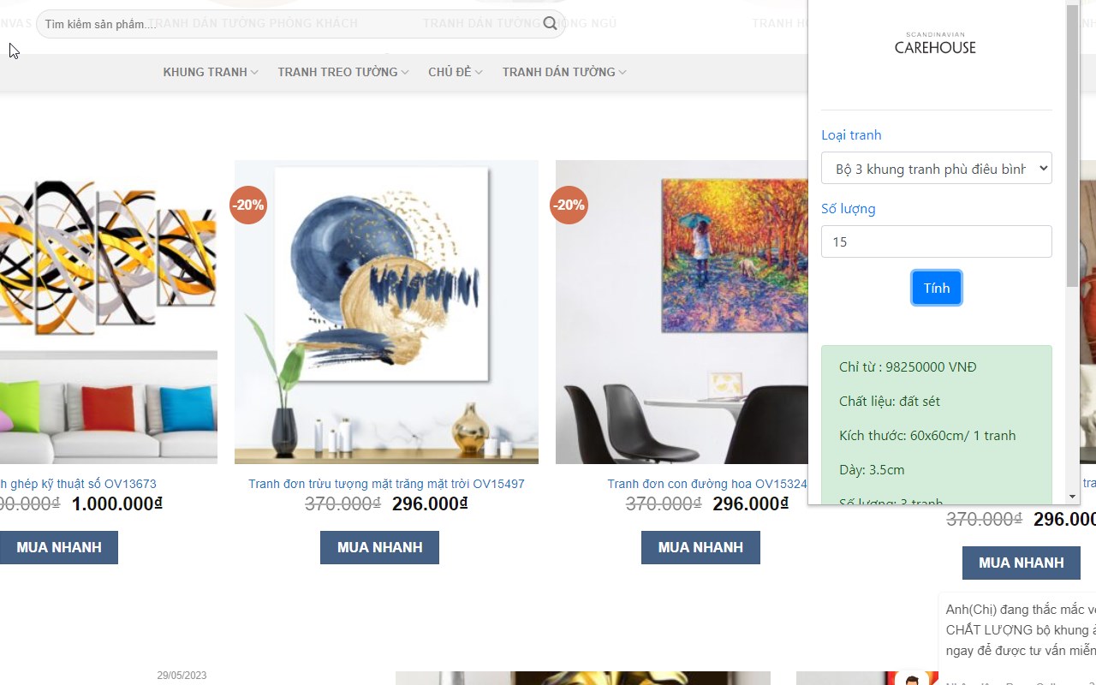This screenshot has width=1096, height=685.
Task: Click the abstract moon painting thumbnail
Action: [386, 312]
